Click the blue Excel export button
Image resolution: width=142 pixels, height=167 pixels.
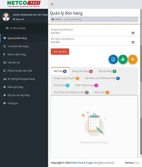[x=113, y=59]
